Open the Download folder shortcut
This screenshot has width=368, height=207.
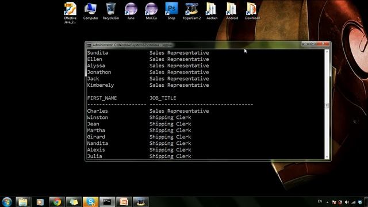(x=252, y=11)
